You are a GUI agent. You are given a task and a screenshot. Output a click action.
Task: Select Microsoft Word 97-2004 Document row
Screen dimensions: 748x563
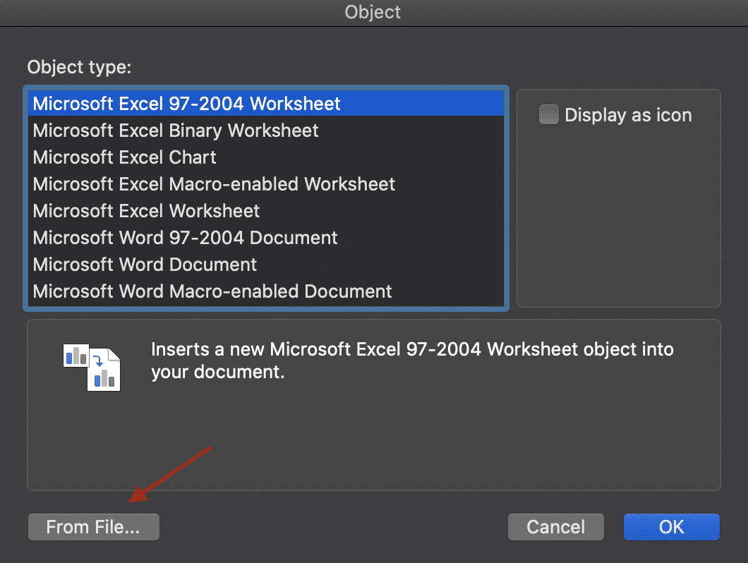pyautogui.click(x=266, y=237)
